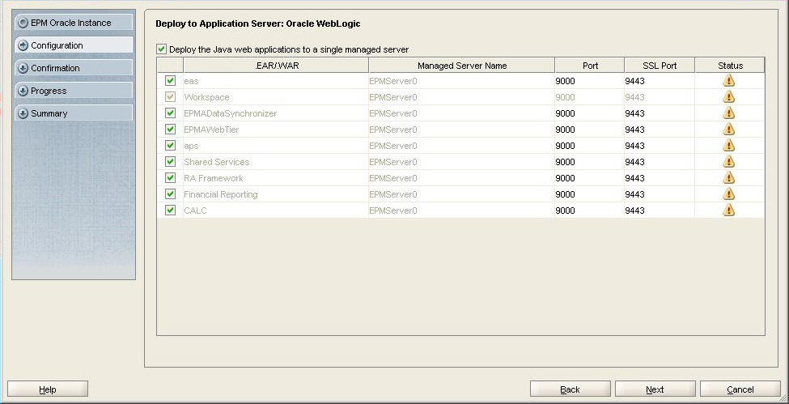Edit Port value in EPMADataSynchronizer row

590,113
